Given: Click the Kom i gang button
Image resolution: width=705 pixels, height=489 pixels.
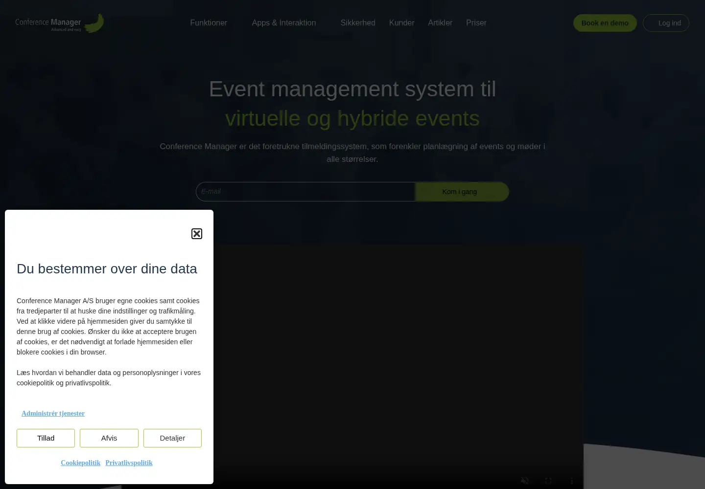Looking at the screenshot, I should pyautogui.click(x=462, y=192).
